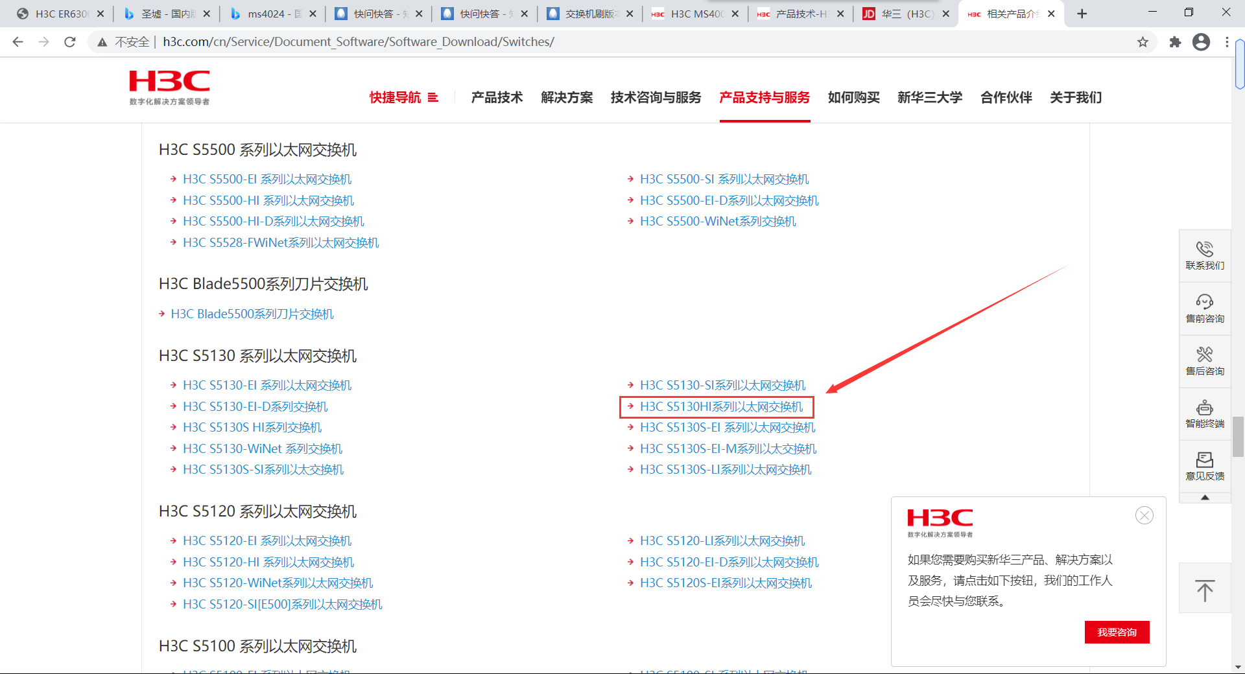Open H3C S5130HI系列以太网交换机 link

pos(722,407)
